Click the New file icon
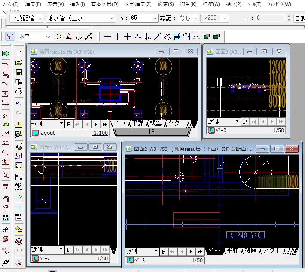This screenshot has height=272, width=305. 18,54
